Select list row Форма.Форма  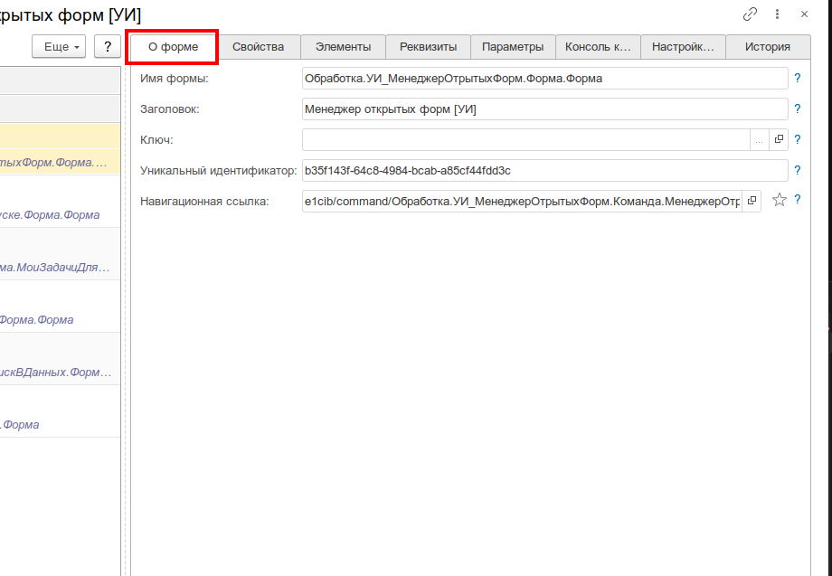[60, 307]
